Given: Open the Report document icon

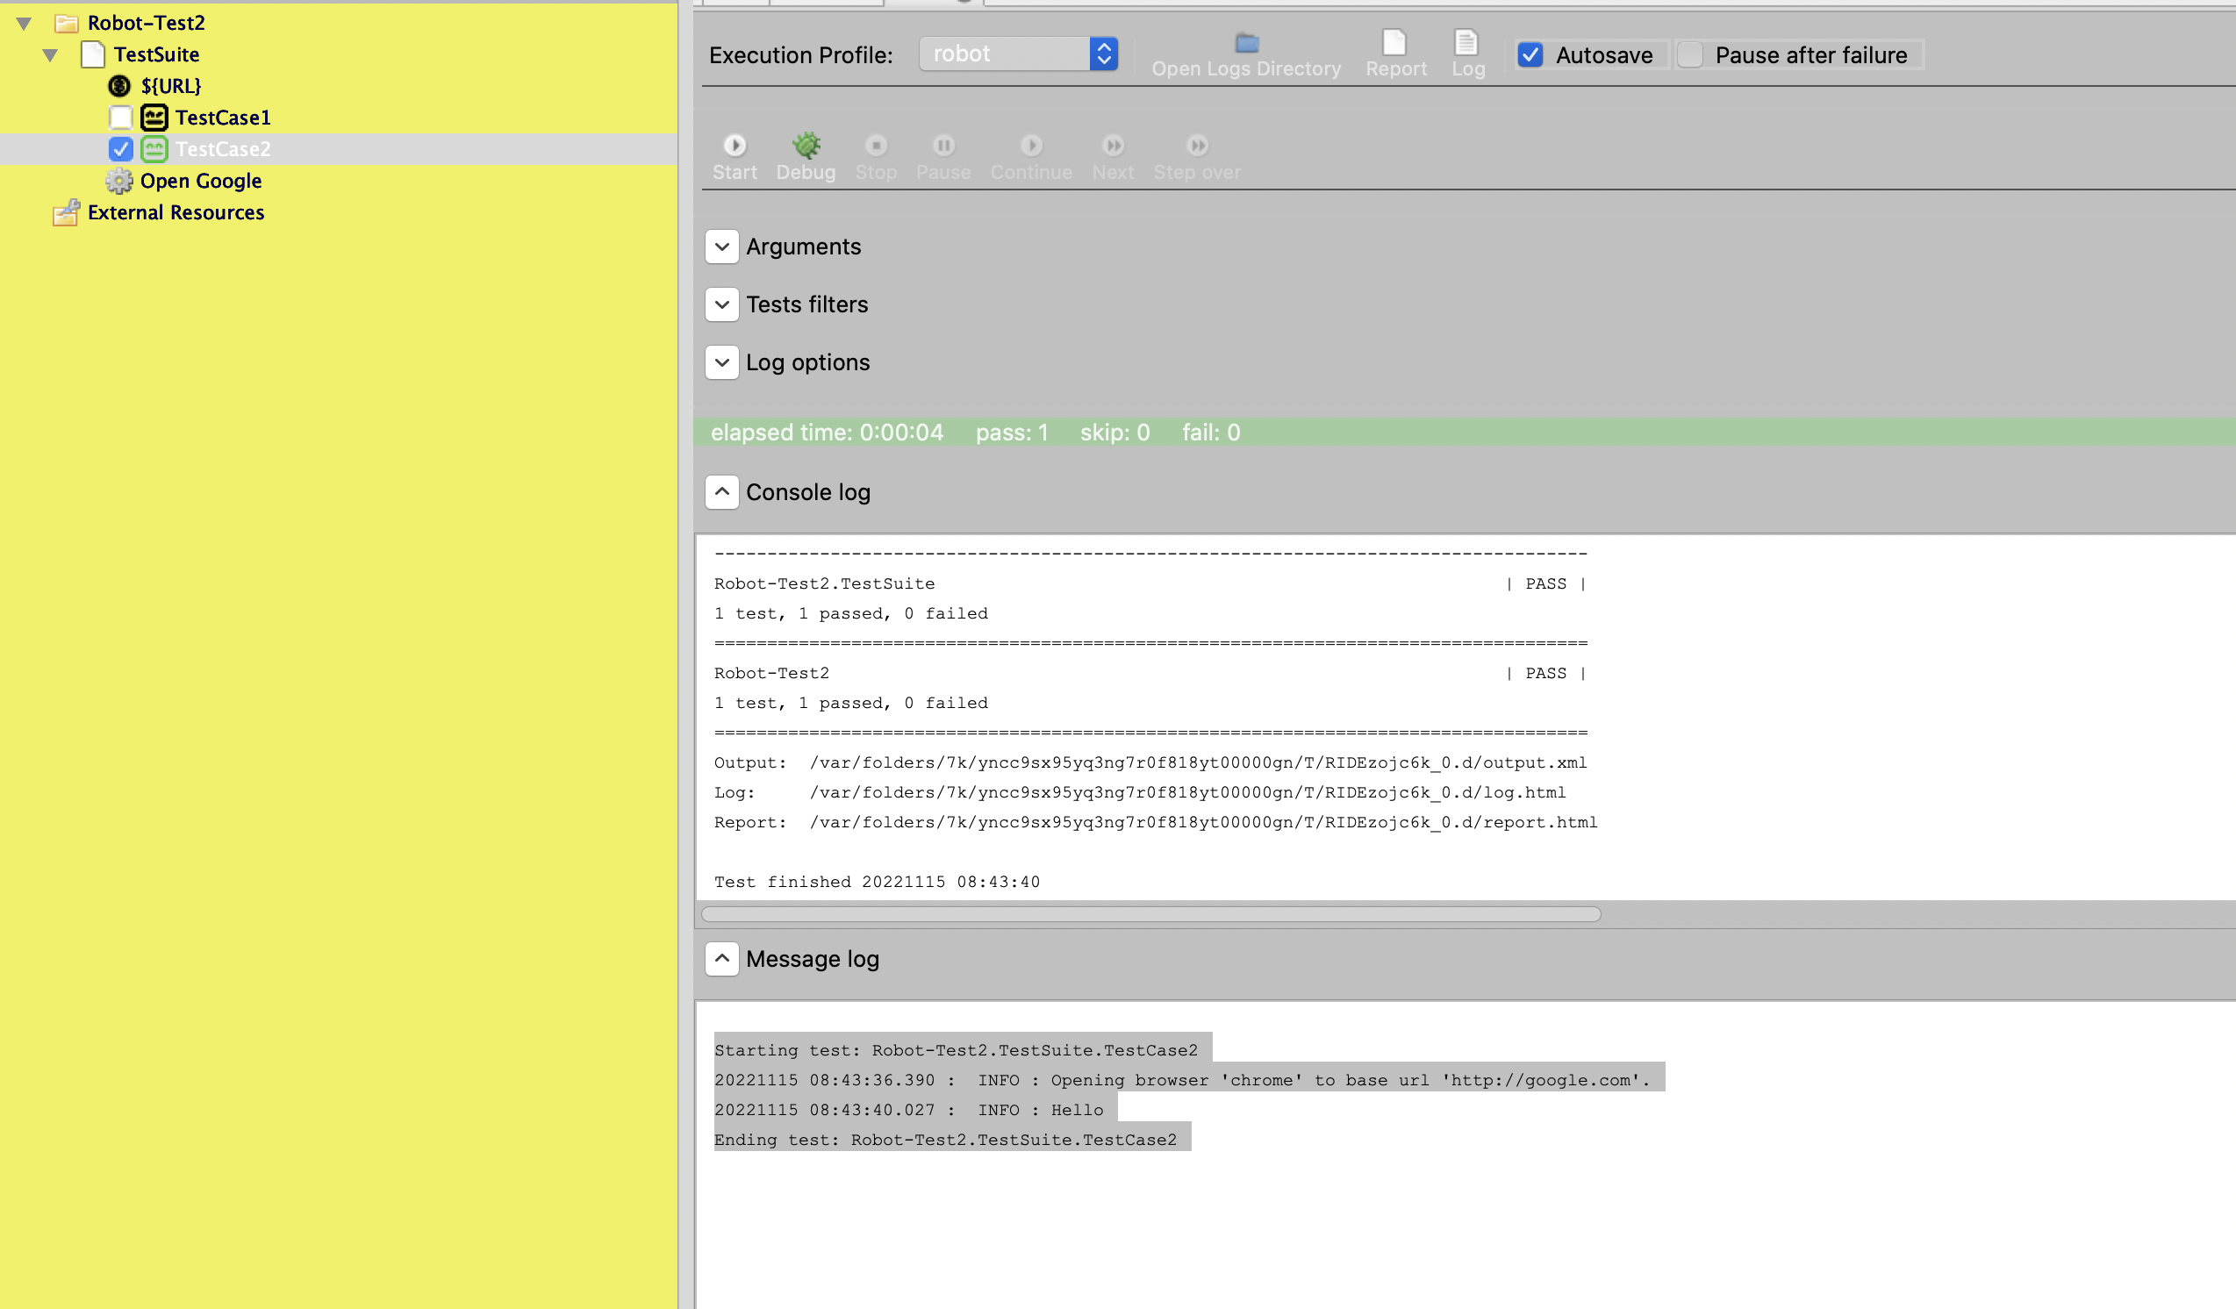Looking at the screenshot, I should point(1394,42).
